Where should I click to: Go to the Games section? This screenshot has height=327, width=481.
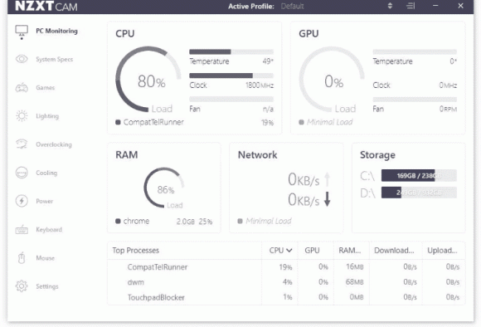click(45, 88)
